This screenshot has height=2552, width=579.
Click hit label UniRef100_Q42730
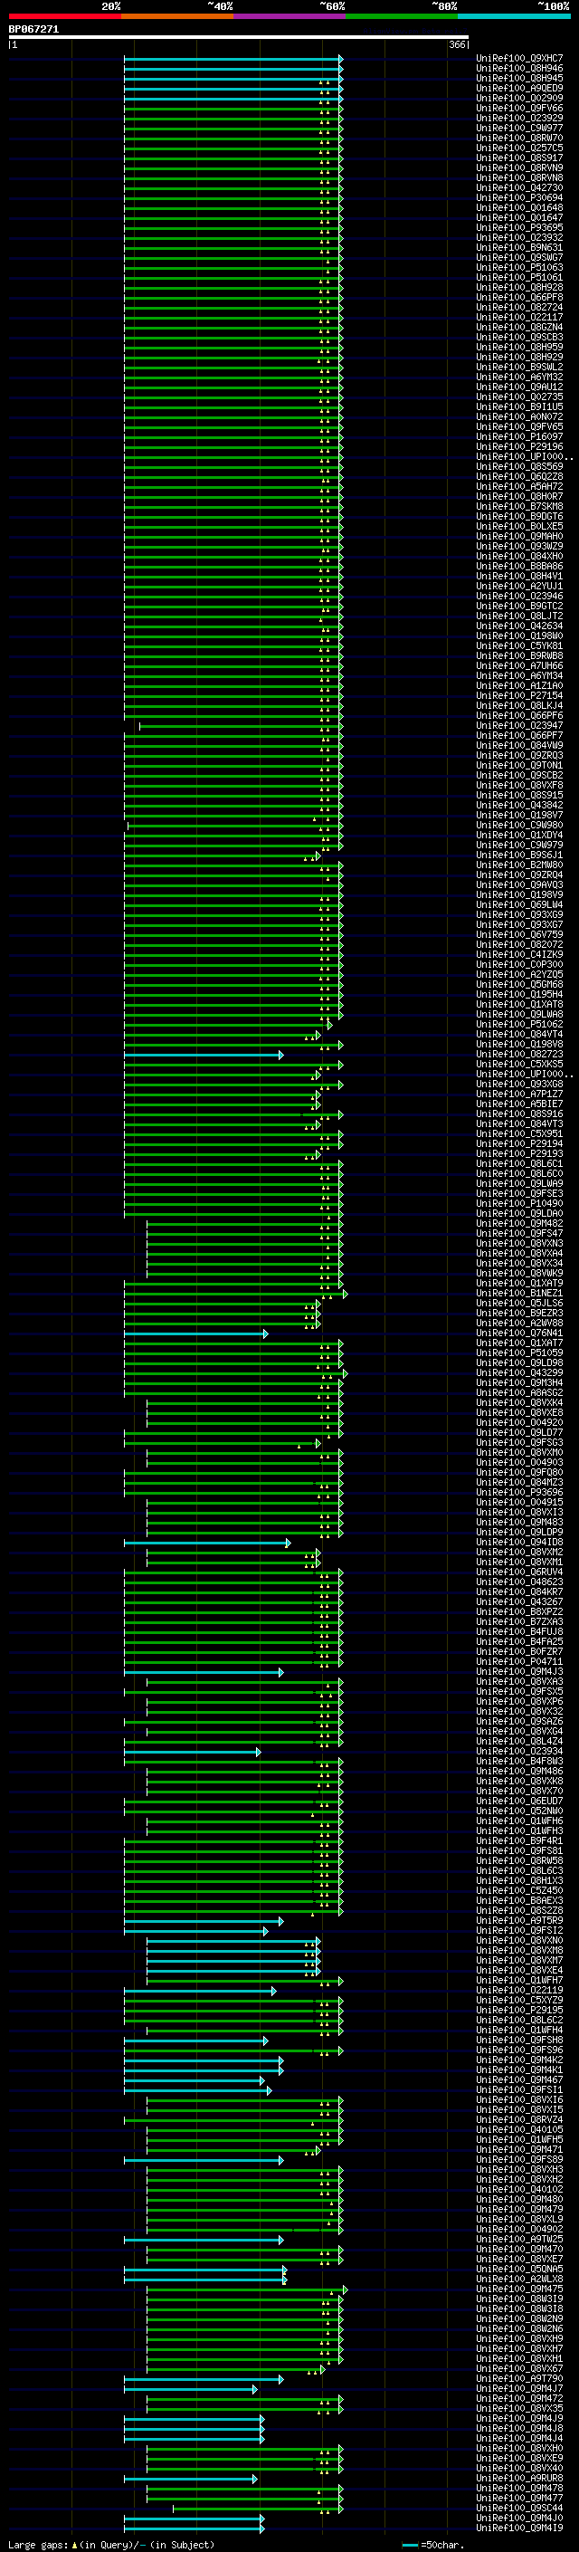tap(519, 187)
